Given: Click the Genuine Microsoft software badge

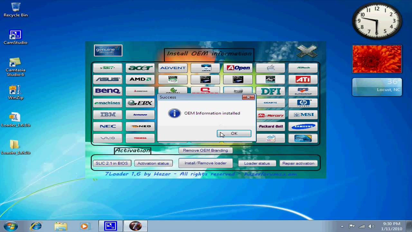Looking at the screenshot, I should tap(108, 51).
